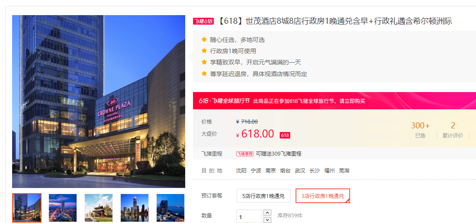Click the large Crowne Plaza hotel photo

[99, 102]
